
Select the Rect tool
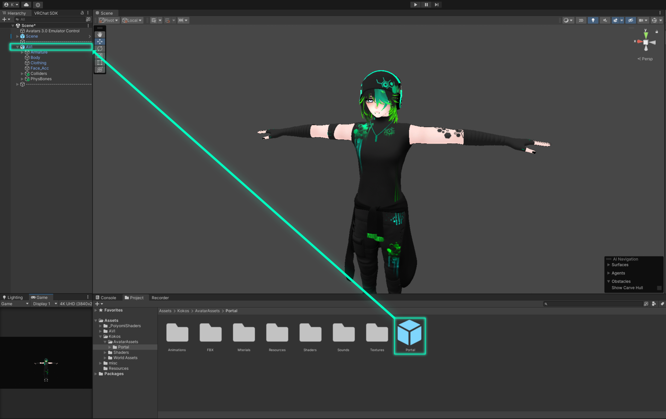tap(100, 63)
